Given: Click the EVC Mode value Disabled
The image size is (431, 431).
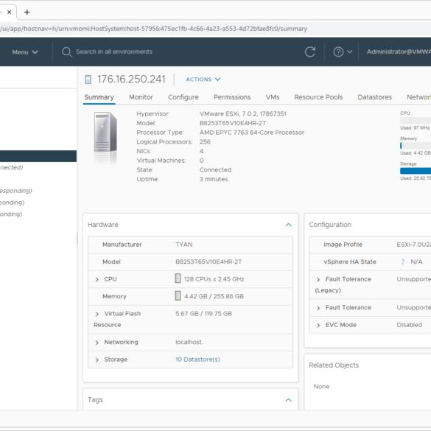Looking at the screenshot, I should point(410,325).
